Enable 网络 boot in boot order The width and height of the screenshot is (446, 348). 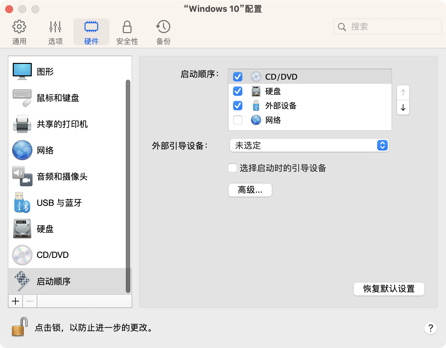(x=238, y=120)
